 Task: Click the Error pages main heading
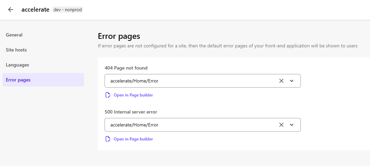coord(119,36)
